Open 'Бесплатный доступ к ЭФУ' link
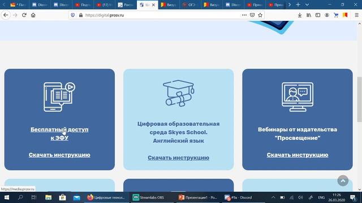Viewport: 362px width, 203px height. pyautogui.click(x=59, y=134)
